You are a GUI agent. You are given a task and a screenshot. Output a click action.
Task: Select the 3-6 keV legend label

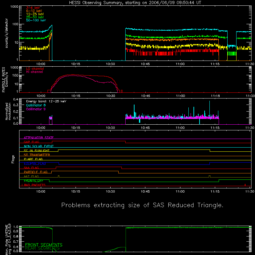33,8
